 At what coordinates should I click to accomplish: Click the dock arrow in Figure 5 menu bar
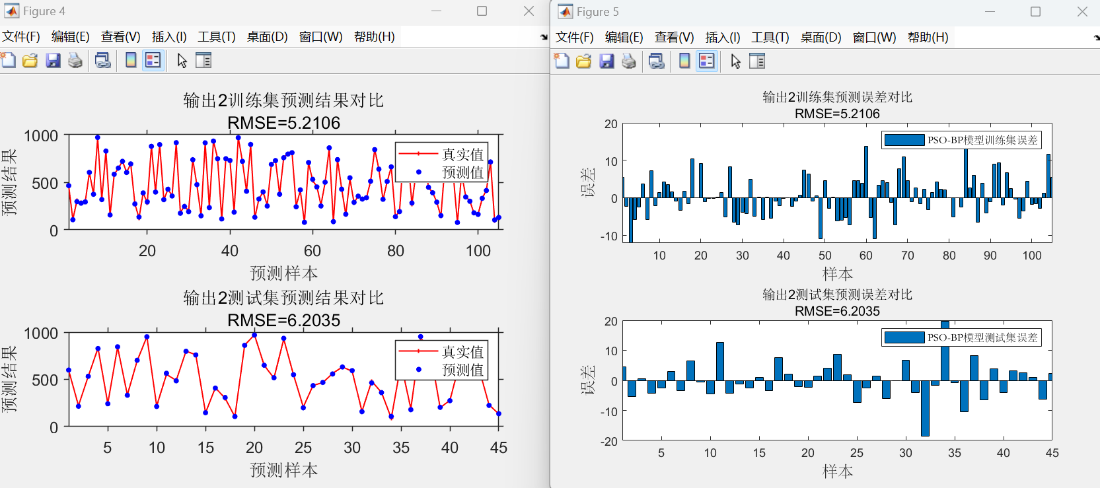pos(1097,38)
